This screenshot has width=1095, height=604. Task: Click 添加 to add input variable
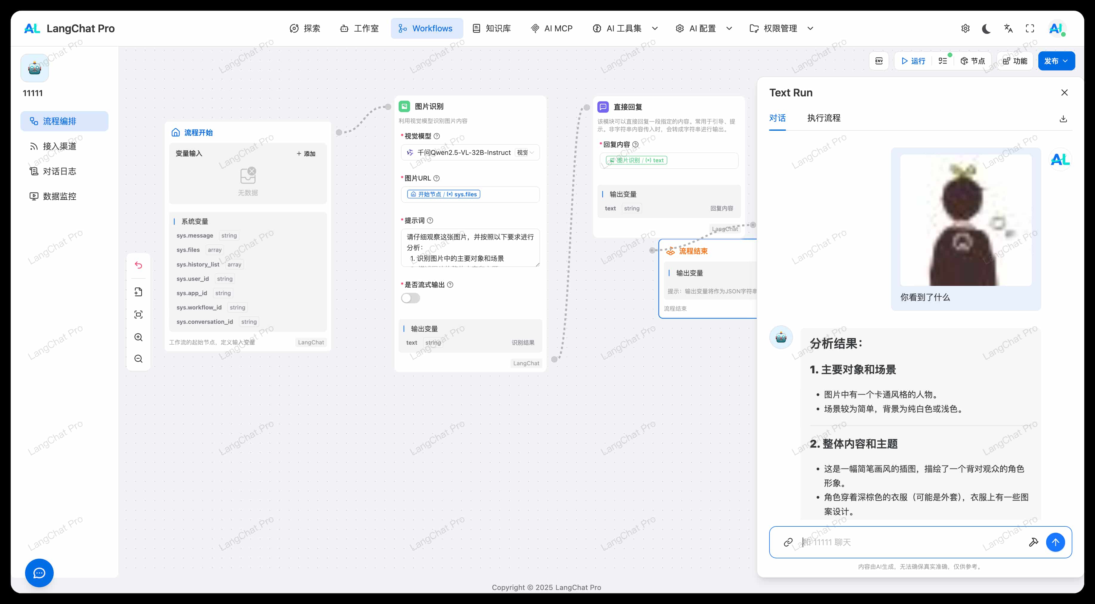[306, 153]
